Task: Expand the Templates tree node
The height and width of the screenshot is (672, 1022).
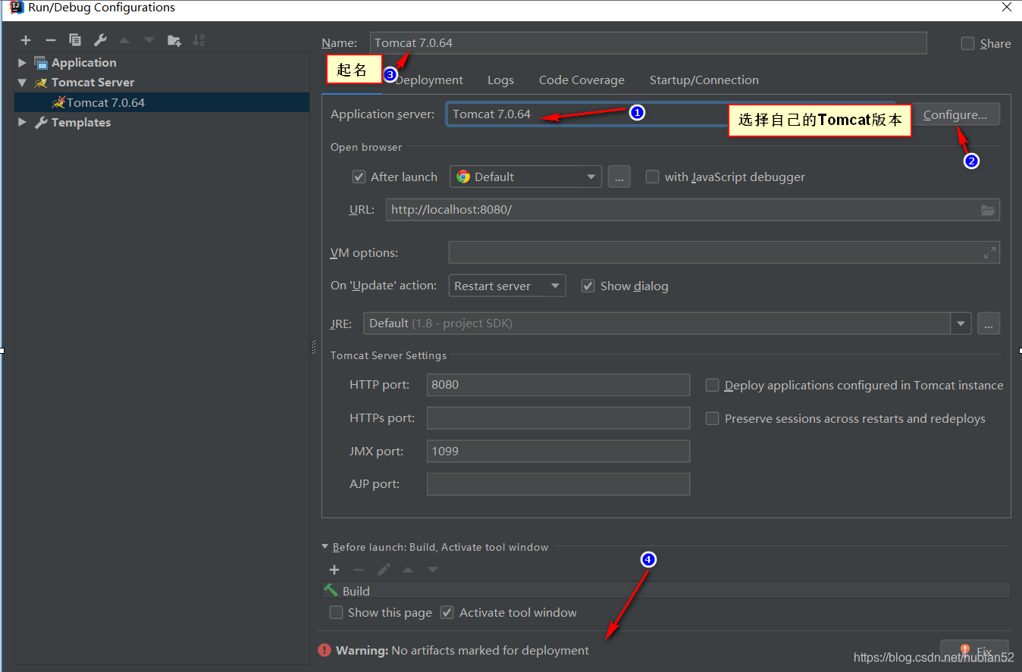Action: 22,122
